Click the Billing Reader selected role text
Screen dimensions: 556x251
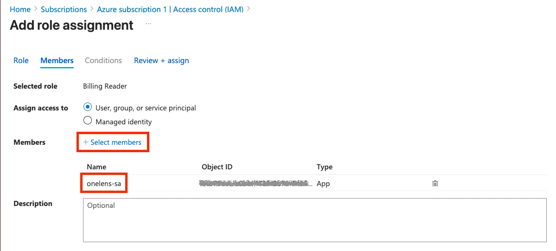click(105, 86)
